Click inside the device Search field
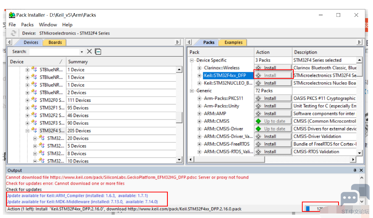Image resolution: width=373 pixels, height=218 pixels. tap(55, 52)
